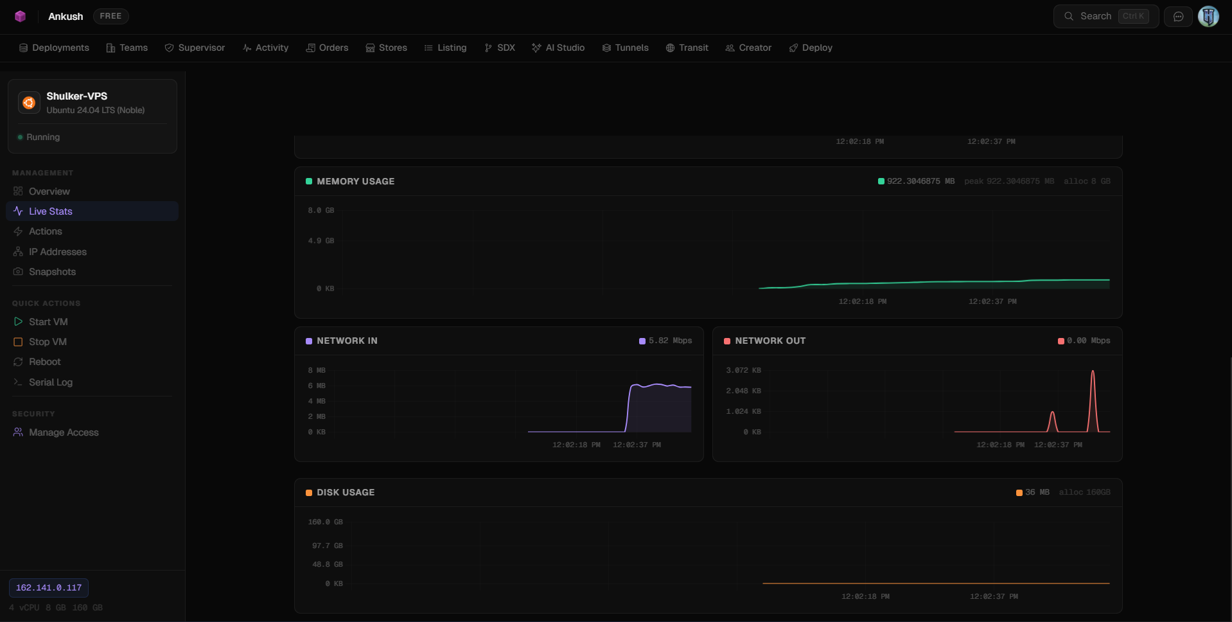Click the Ubuntu logo of Shulker-VPS

(29, 103)
